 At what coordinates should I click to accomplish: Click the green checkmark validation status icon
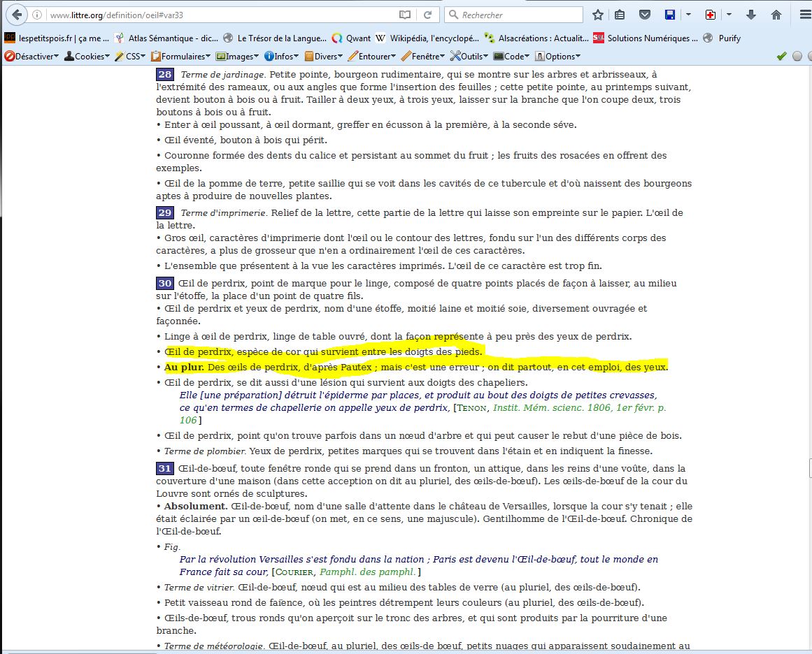781,56
